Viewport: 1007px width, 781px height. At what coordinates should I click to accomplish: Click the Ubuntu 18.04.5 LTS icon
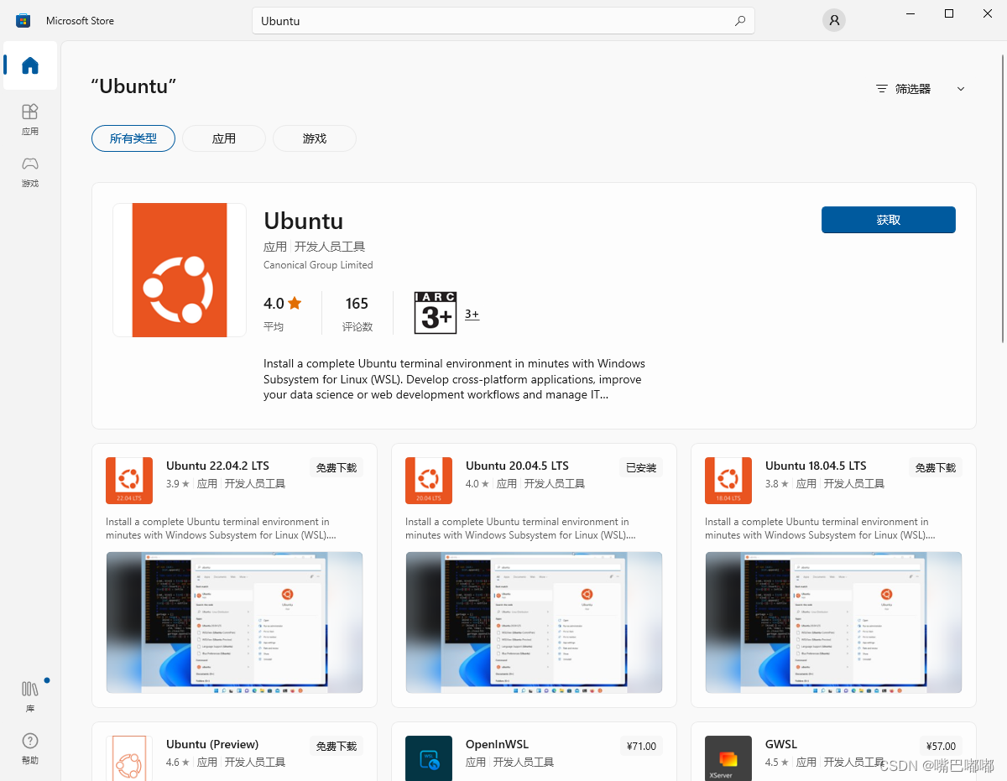click(728, 481)
